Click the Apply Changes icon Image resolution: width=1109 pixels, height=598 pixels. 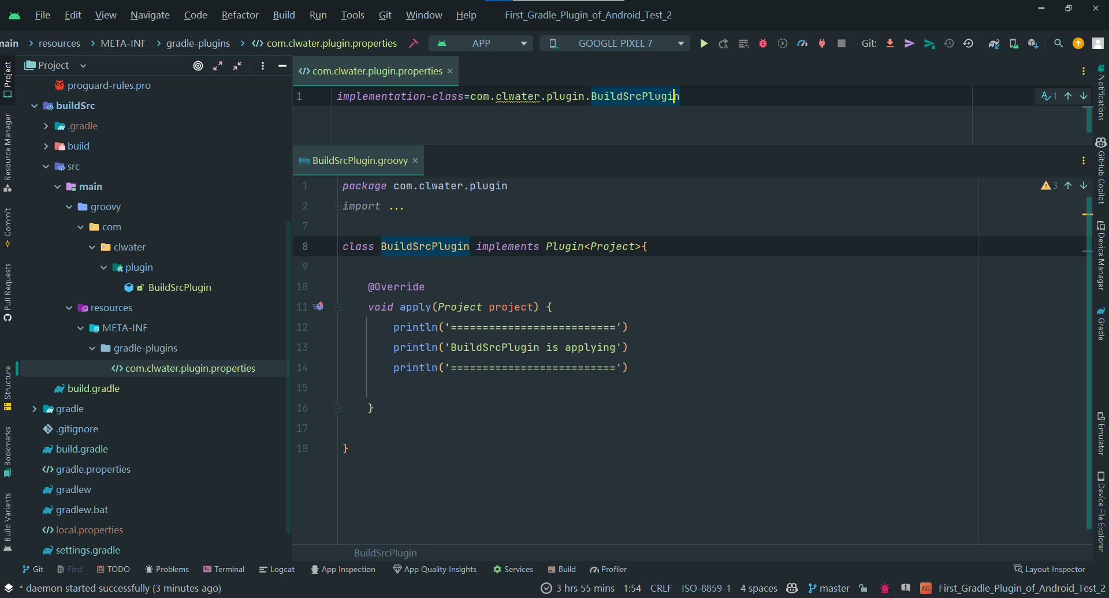pyautogui.click(x=724, y=43)
